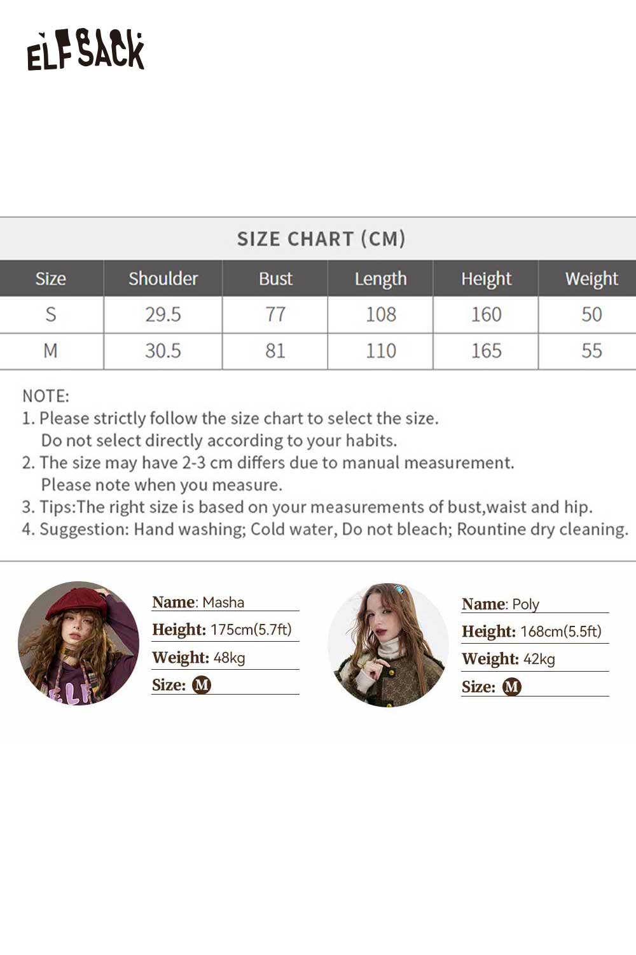Click the 81 bust value cell

pyautogui.click(x=275, y=351)
